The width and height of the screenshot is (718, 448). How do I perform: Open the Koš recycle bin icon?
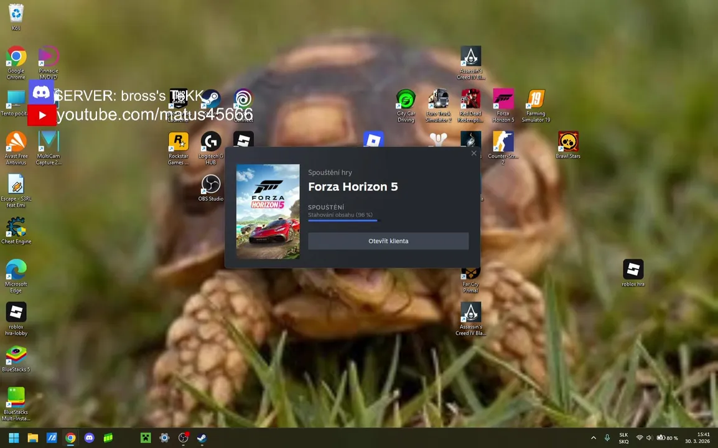click(x=16, y=17)
